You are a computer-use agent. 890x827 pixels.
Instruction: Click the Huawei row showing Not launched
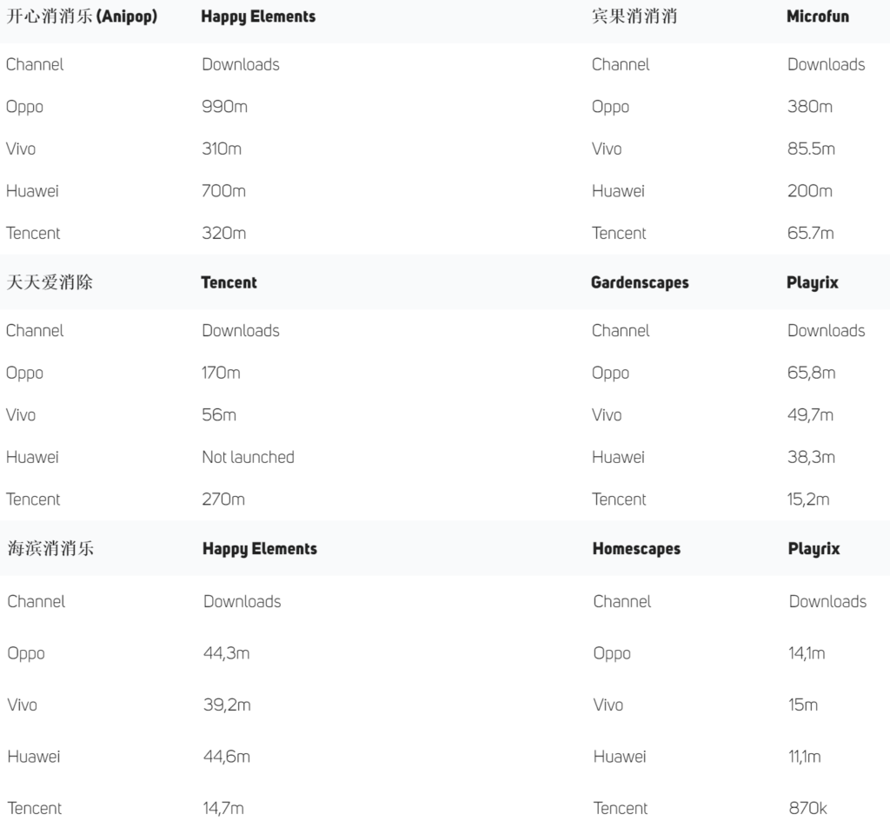(32, 457)
